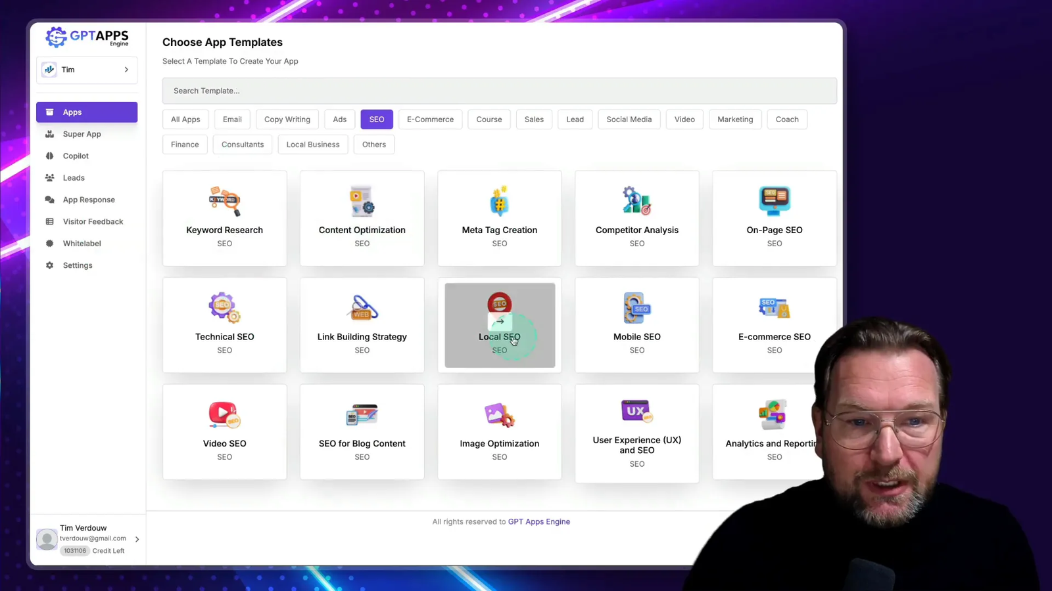Click the Content Optimization title text
Viewport: 1052px width, 591px height.
362,230
